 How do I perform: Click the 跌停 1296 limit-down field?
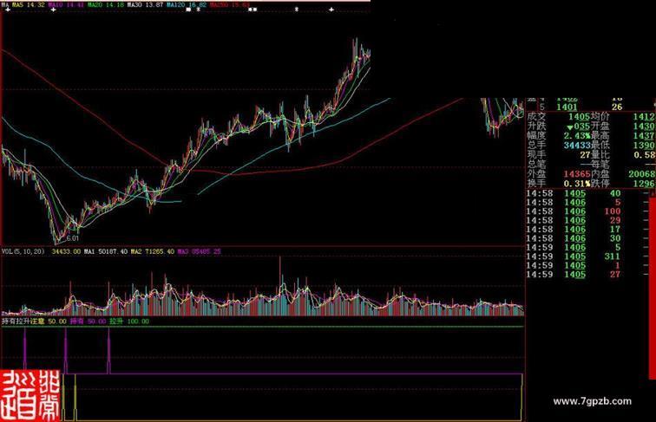click(x=623, y=184)
